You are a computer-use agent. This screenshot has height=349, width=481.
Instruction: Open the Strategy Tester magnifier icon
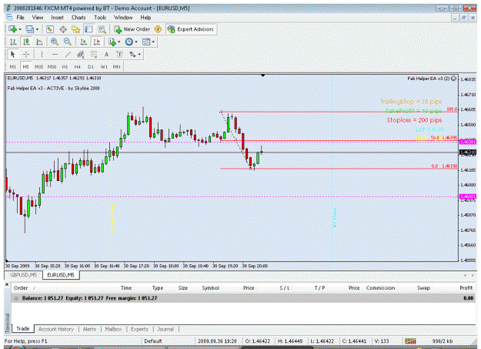[102, 29]
